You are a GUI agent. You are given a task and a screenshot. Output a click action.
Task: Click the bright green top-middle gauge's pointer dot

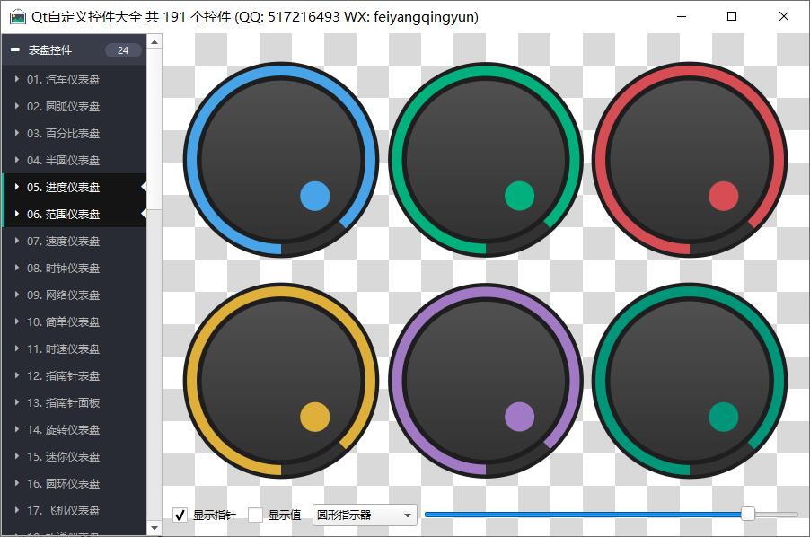519,196
